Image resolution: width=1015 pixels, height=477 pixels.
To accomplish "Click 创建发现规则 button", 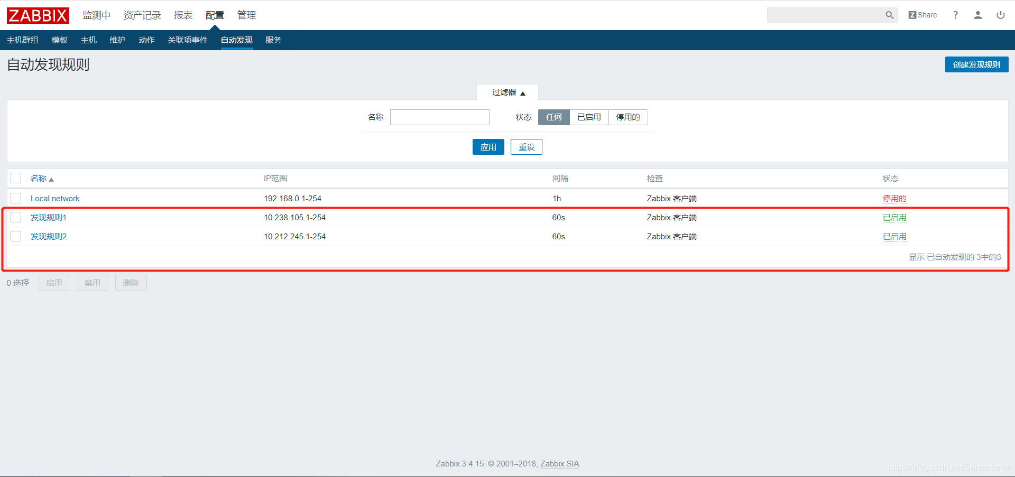I will coord(976,64).
